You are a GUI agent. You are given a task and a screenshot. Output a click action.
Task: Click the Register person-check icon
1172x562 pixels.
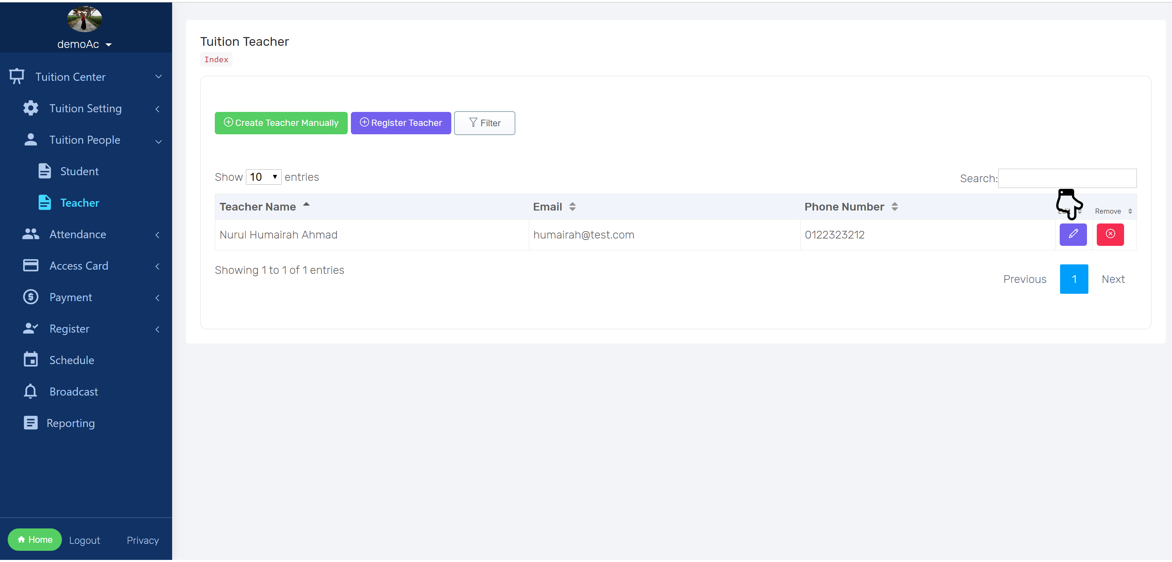click(31, 328)
